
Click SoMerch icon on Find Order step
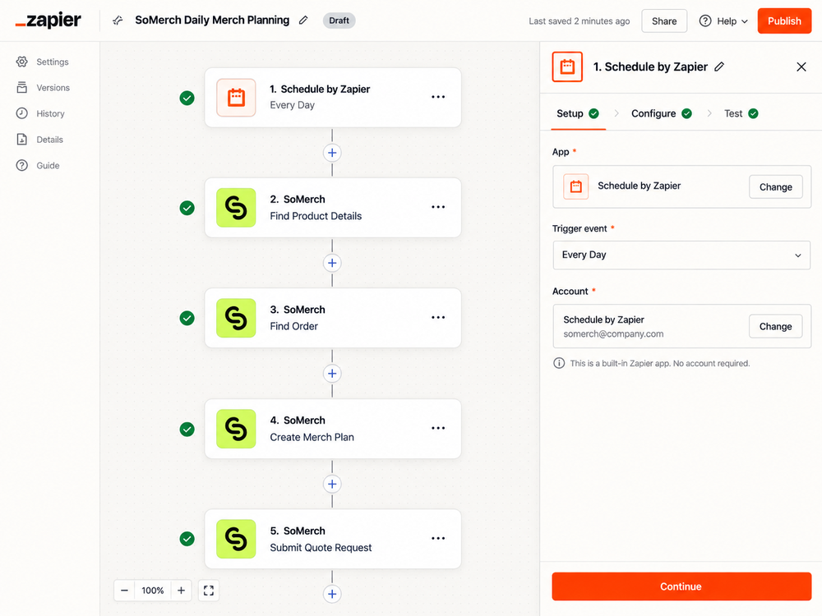point(236,318)
